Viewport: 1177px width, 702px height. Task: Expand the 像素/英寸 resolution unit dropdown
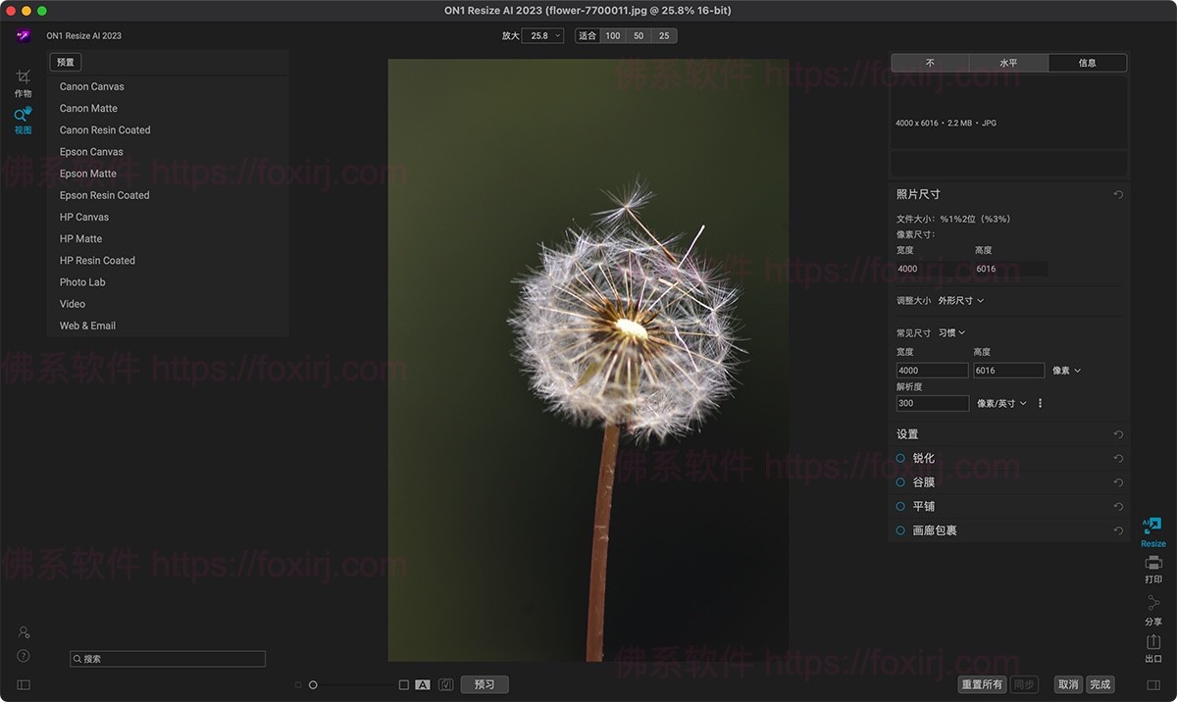[x=1001, y=403]
